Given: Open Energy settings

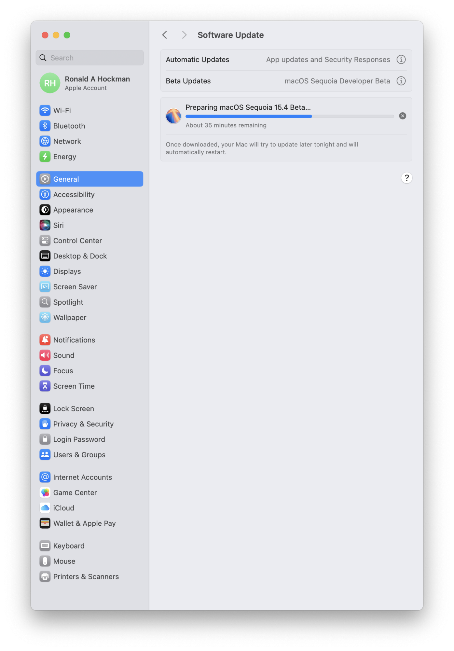Looking at the screenshot, I should pyautogui.click(x=89, y=157).
